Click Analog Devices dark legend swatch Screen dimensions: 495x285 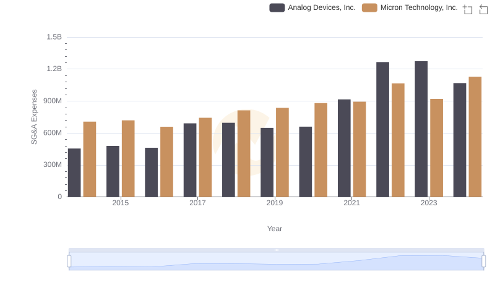(x=277, y=7)
